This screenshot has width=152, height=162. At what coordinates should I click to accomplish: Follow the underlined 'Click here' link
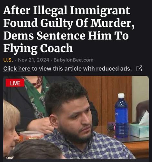tap(17, 69)
